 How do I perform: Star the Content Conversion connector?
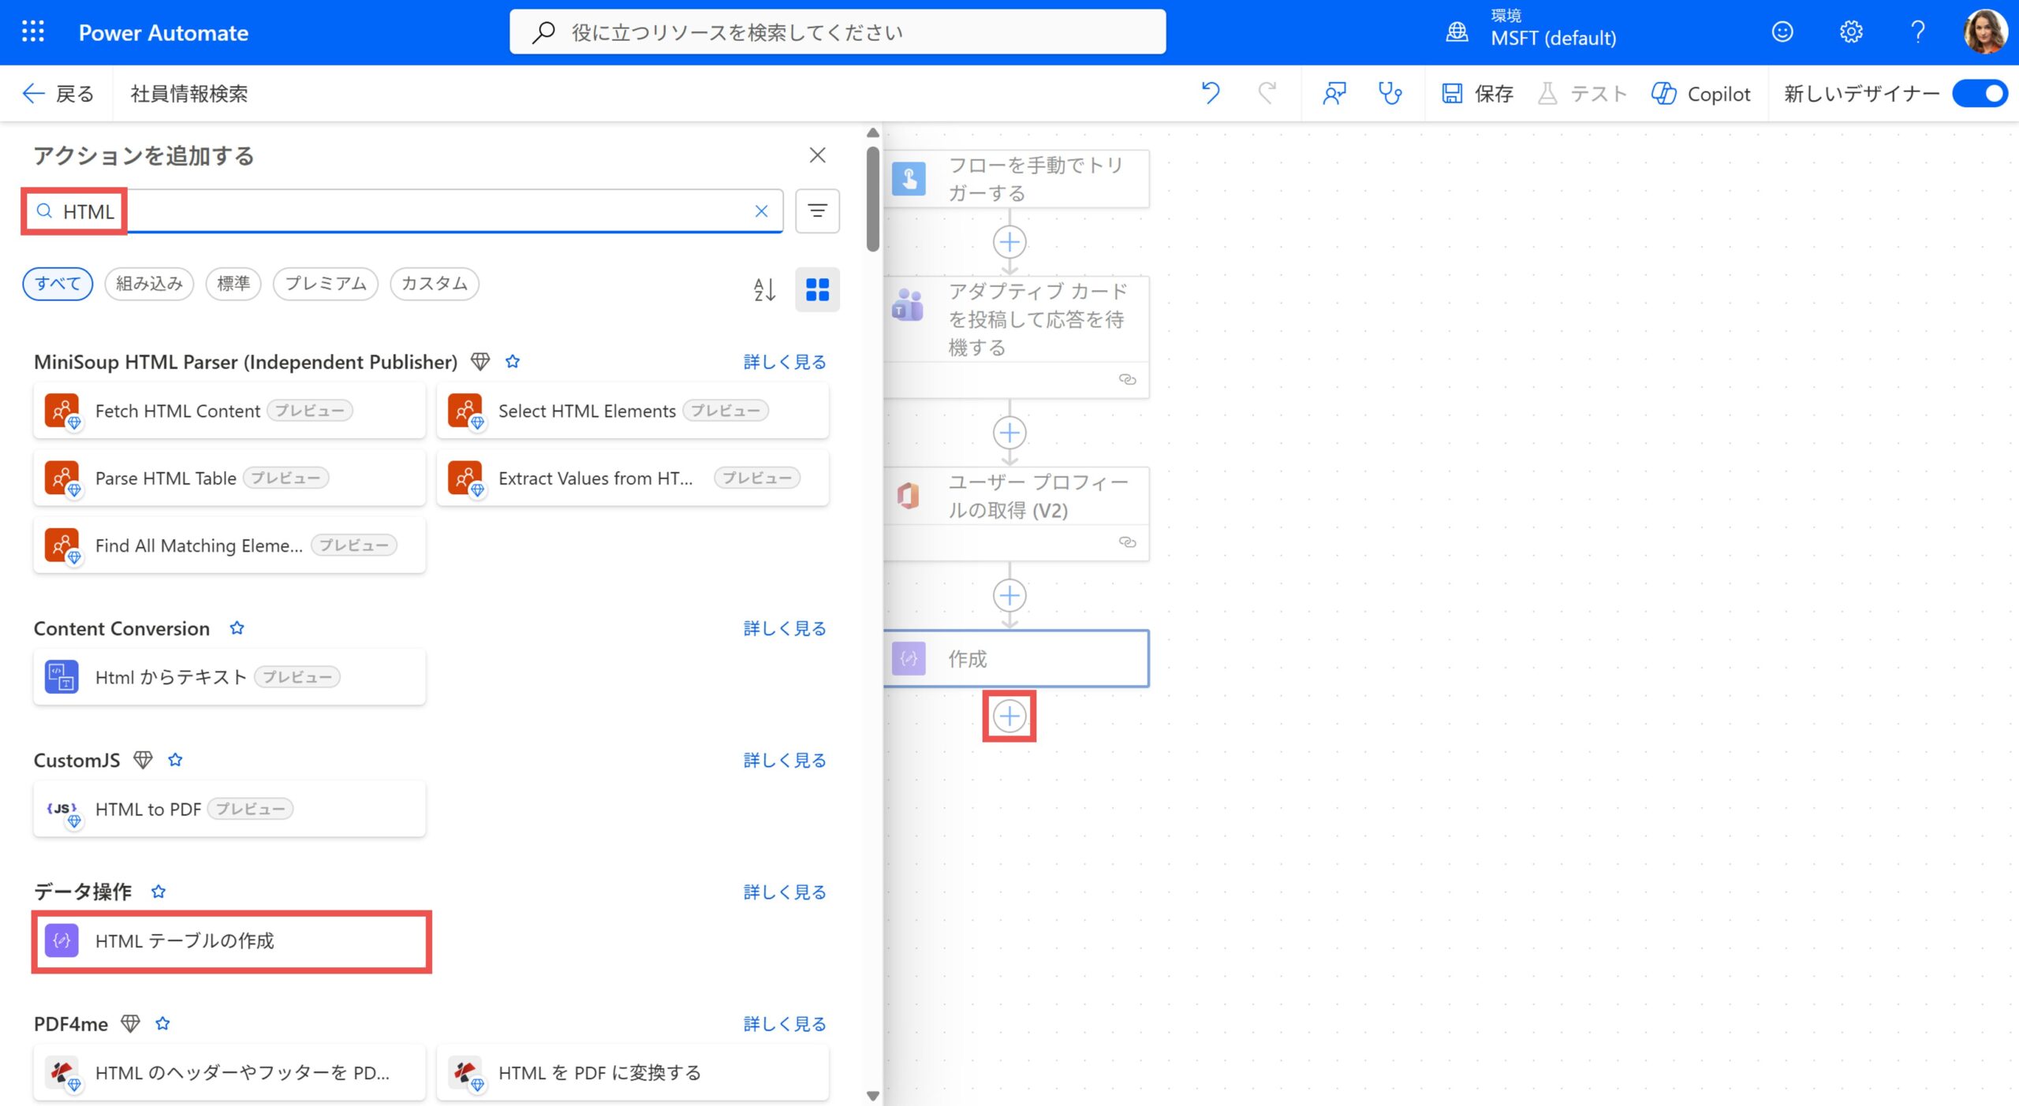pos(237,628)
